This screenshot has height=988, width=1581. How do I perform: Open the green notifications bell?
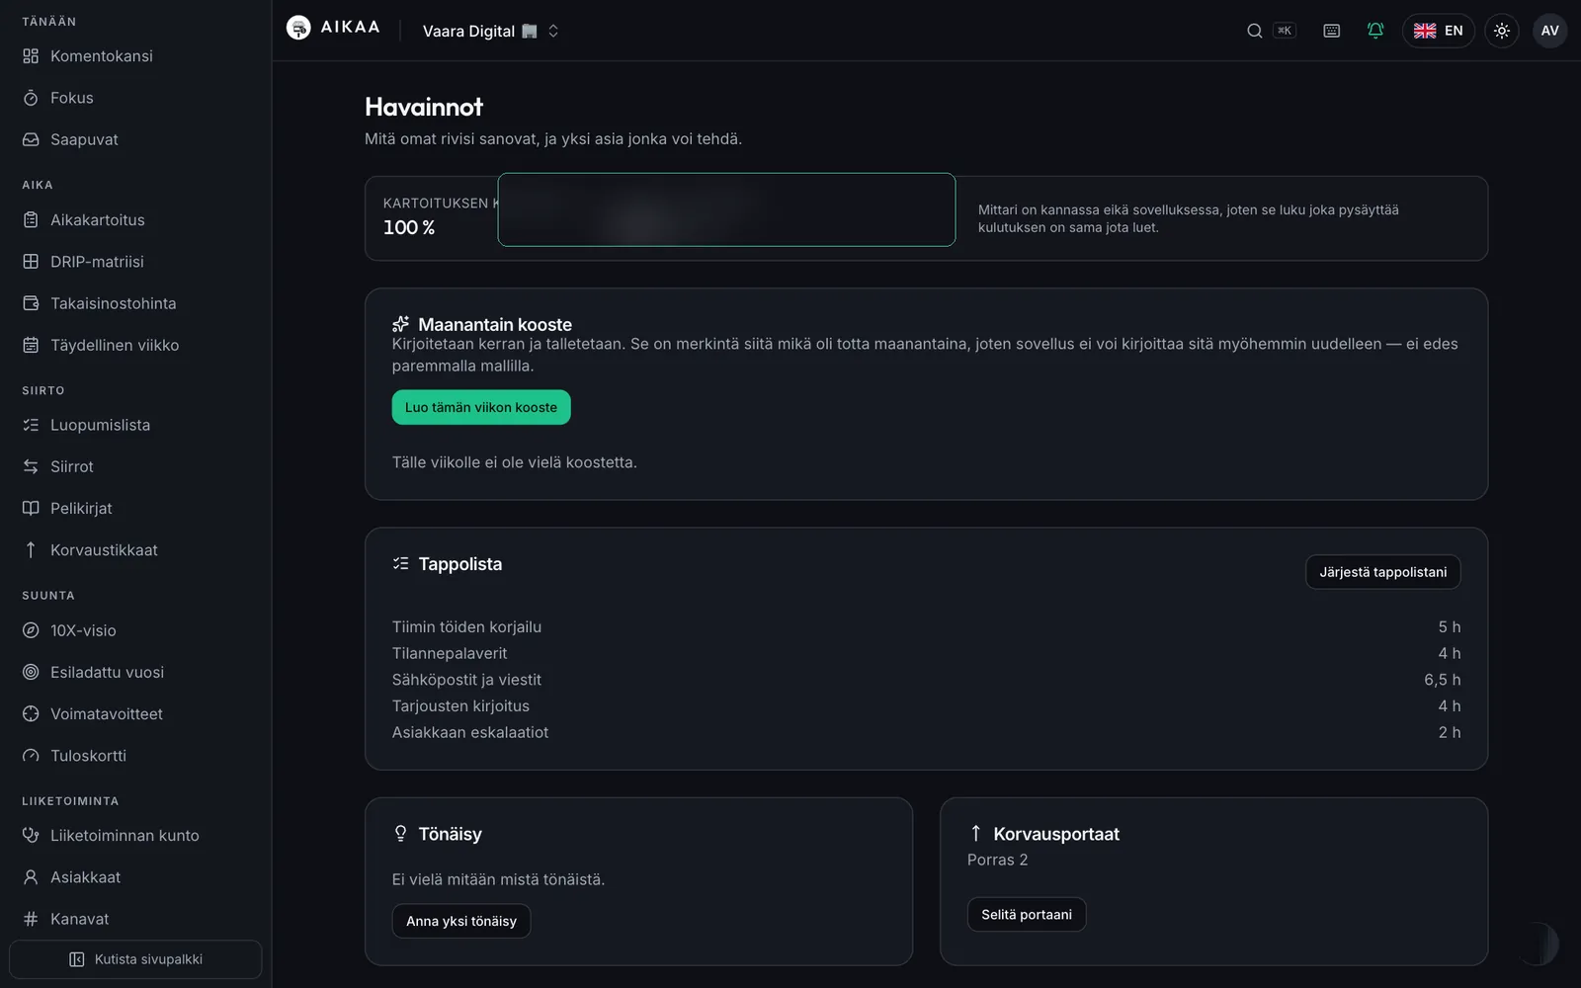click(x=1374, y=31)
